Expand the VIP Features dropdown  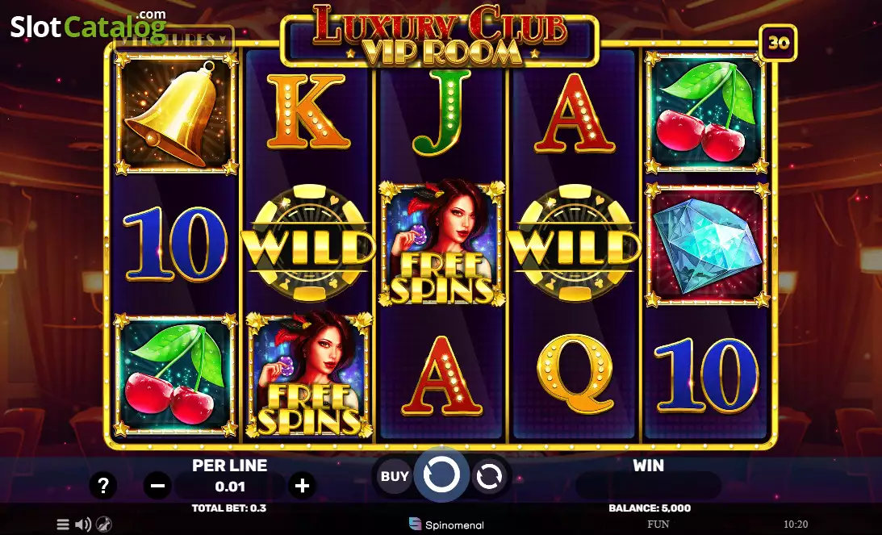(174, 40)
